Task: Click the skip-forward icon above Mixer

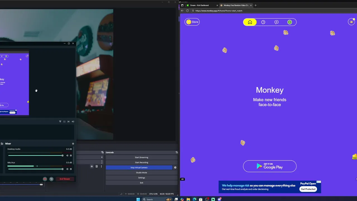Action: coord(69,121)
